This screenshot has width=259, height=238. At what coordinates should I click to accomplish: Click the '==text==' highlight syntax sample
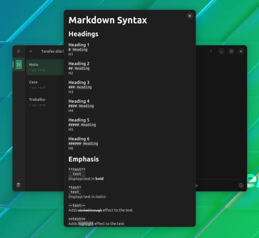tap(77, 219)
